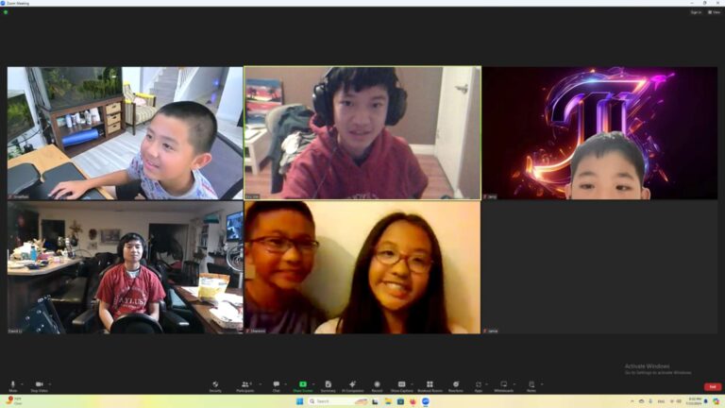Click the microphone icon in system tray

pos(650,401)
